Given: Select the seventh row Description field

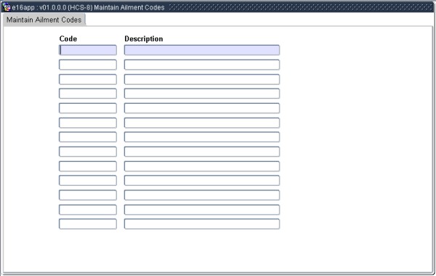Looking at the screenshot, I should (x=202, y=137).
